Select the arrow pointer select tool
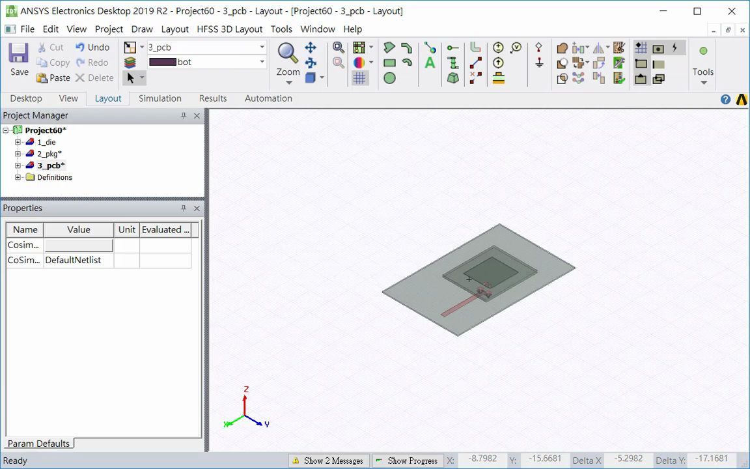This screenshot has height=469, width=750. point(130,78)
